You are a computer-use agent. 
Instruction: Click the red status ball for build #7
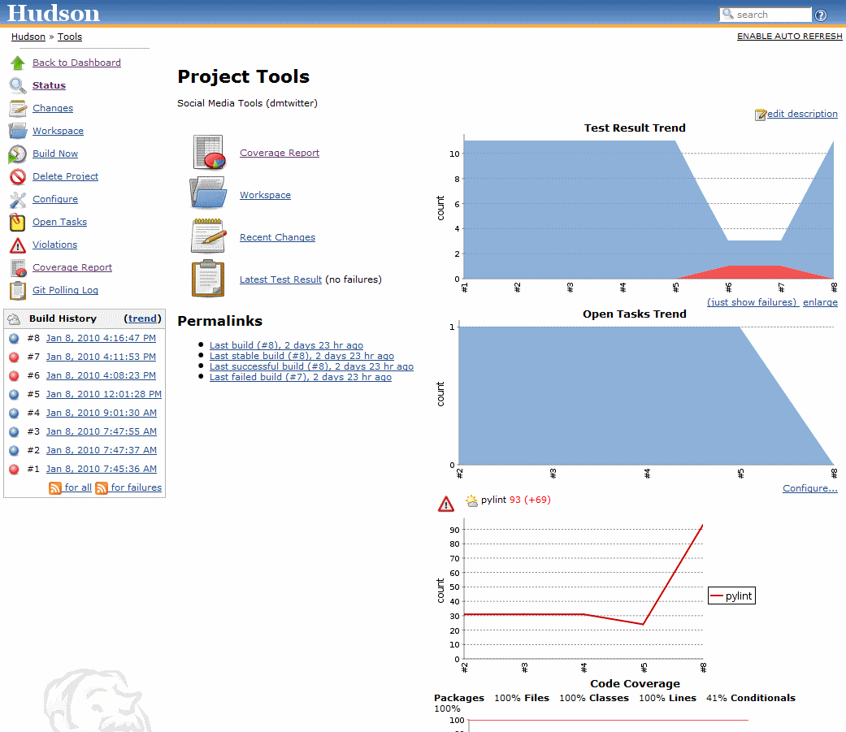point(15,357)
